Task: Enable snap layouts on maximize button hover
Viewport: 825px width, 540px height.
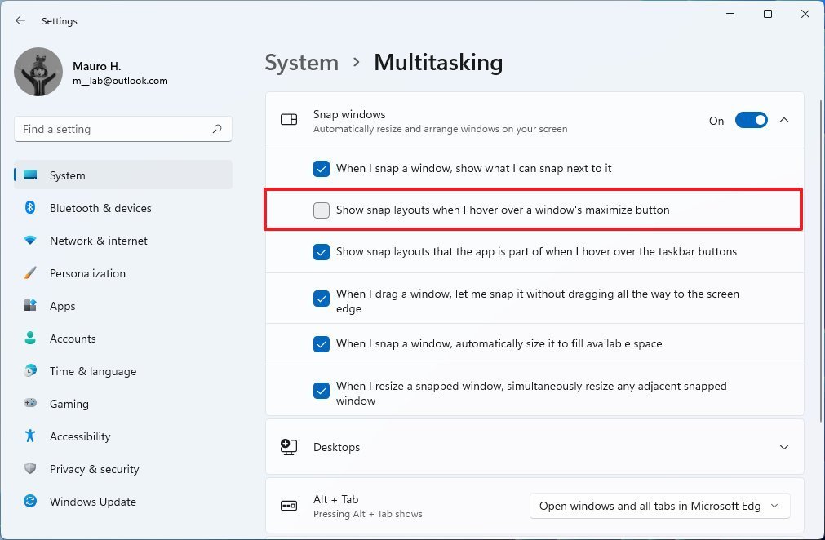Action: (x=321, y=210)
